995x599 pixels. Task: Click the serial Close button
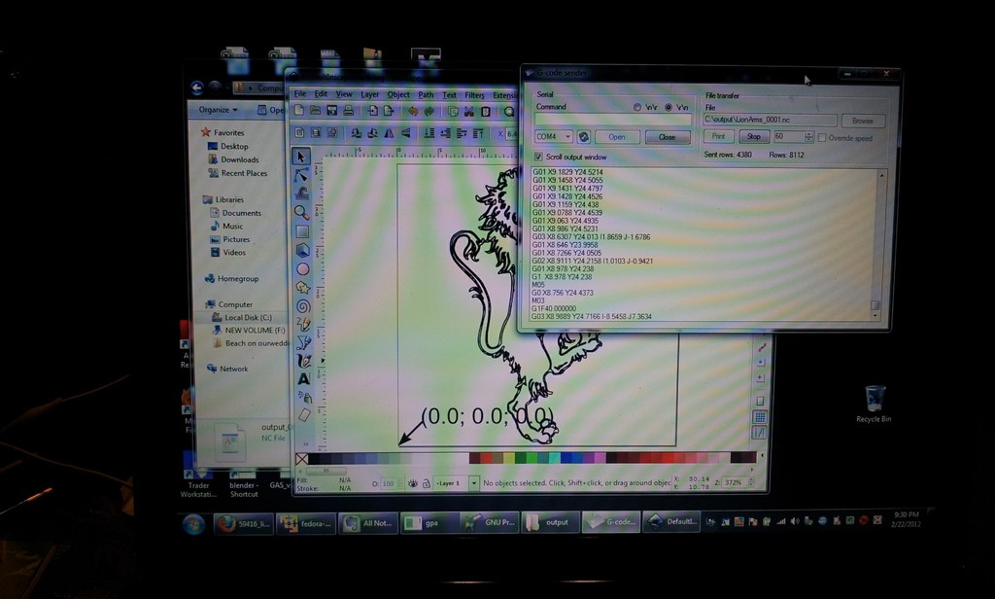pyautogui.click(x=667, y=137)
